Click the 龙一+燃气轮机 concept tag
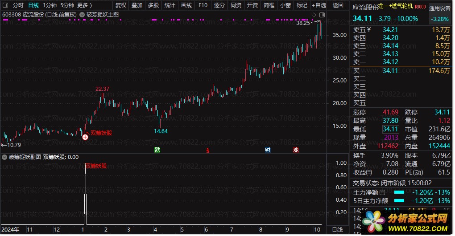The image size is (455, 236). click(x=396, y=6)
